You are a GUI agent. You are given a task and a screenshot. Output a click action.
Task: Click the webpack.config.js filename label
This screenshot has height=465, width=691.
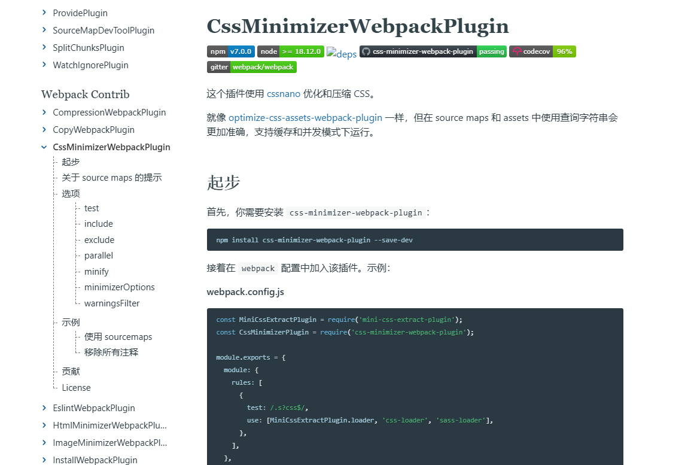coord(245,292)
